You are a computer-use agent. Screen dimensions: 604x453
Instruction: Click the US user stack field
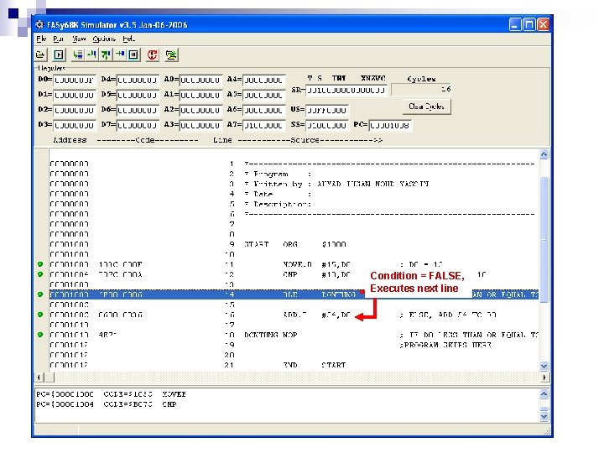327,110
